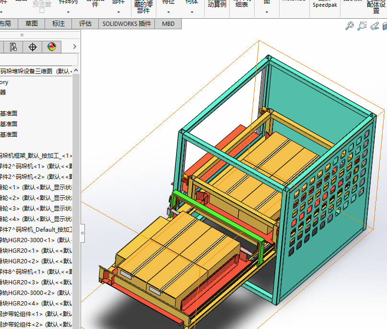Click the feature tree filter input box
Viewport: 387px width, 329px height.
point(38,59)
